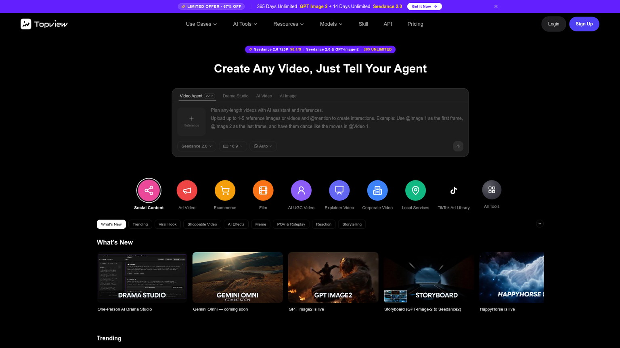Select the Social Content icon
Viewport: 620px width, 348px height.
click(149, 191)
